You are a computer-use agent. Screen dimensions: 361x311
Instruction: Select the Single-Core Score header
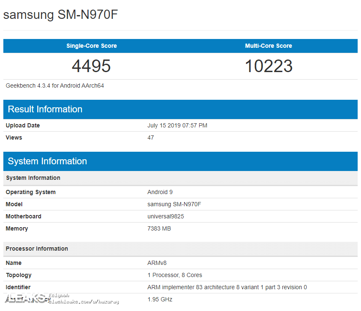point(92,46)
